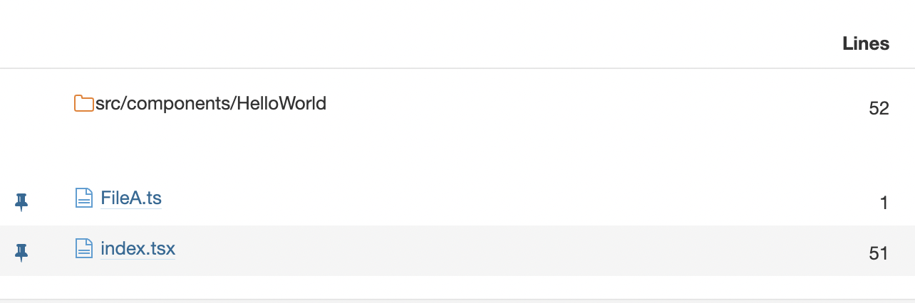
Task: Click the document icon next to FileA.ts
Action: [84, 198]
